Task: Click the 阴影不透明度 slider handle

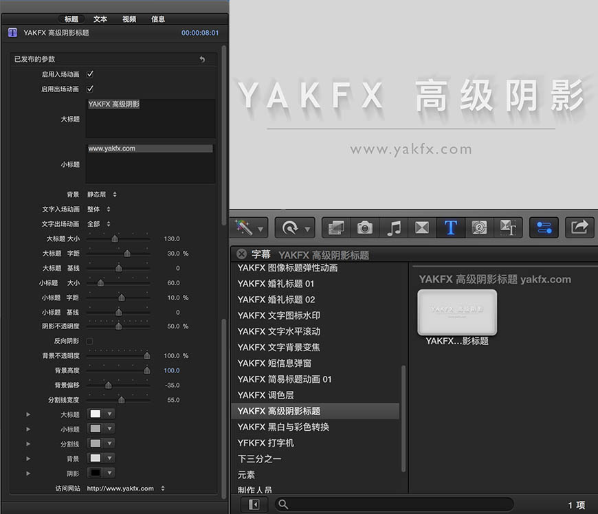Action: coord(119,326)
